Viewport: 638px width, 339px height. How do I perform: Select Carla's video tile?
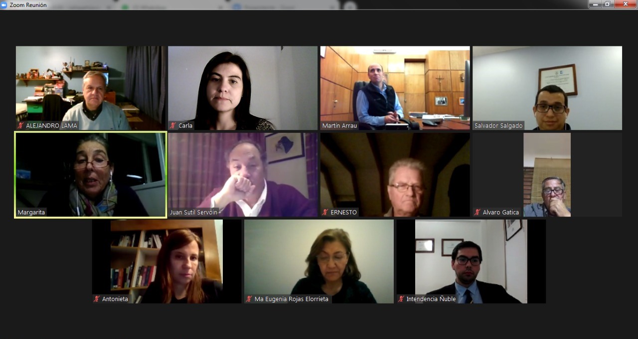(x=243, y=88)
